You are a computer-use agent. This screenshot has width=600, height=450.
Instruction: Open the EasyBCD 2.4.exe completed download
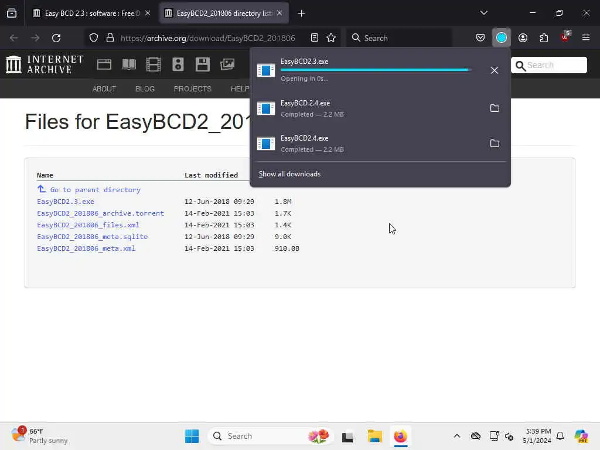coord(367,108)
